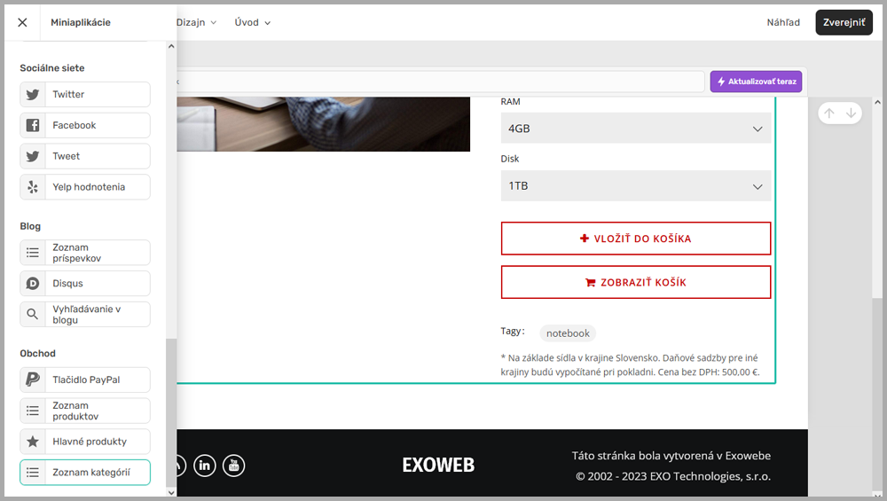
Task: Add the Hlavné produkty star widget
Action: [85, 442]
